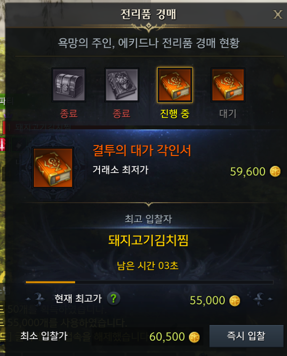Click the top bidder name 돼지고기김치찜
The image size is (287, 356).
coord(148,240)
